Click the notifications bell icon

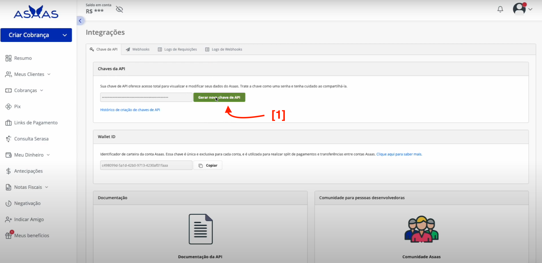[x=500, y=9]
